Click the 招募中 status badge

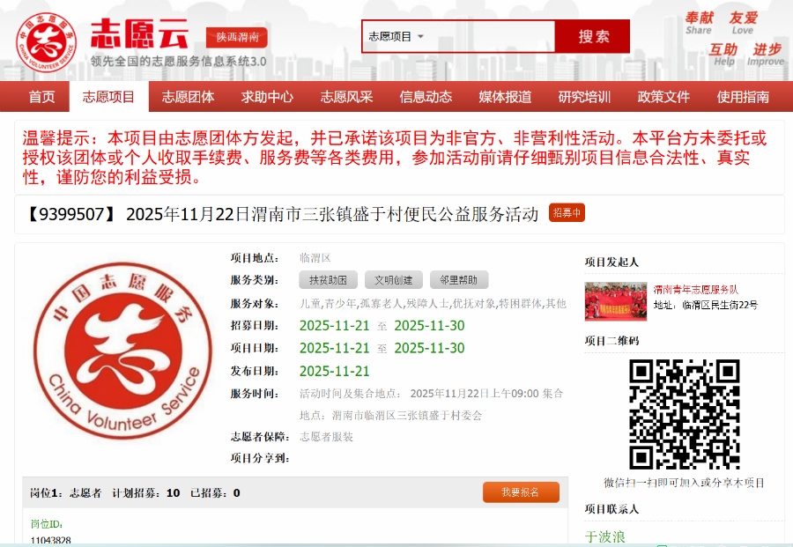coord(567,213)
